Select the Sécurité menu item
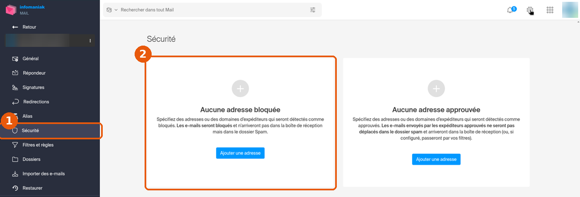 [x=50, y=131]
